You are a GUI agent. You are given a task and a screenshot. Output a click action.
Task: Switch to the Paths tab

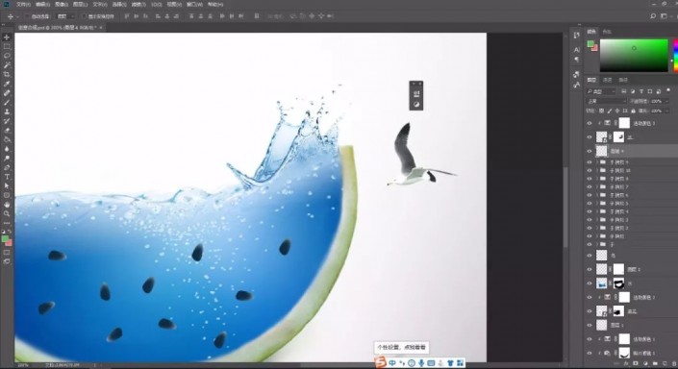coord(623,80)
